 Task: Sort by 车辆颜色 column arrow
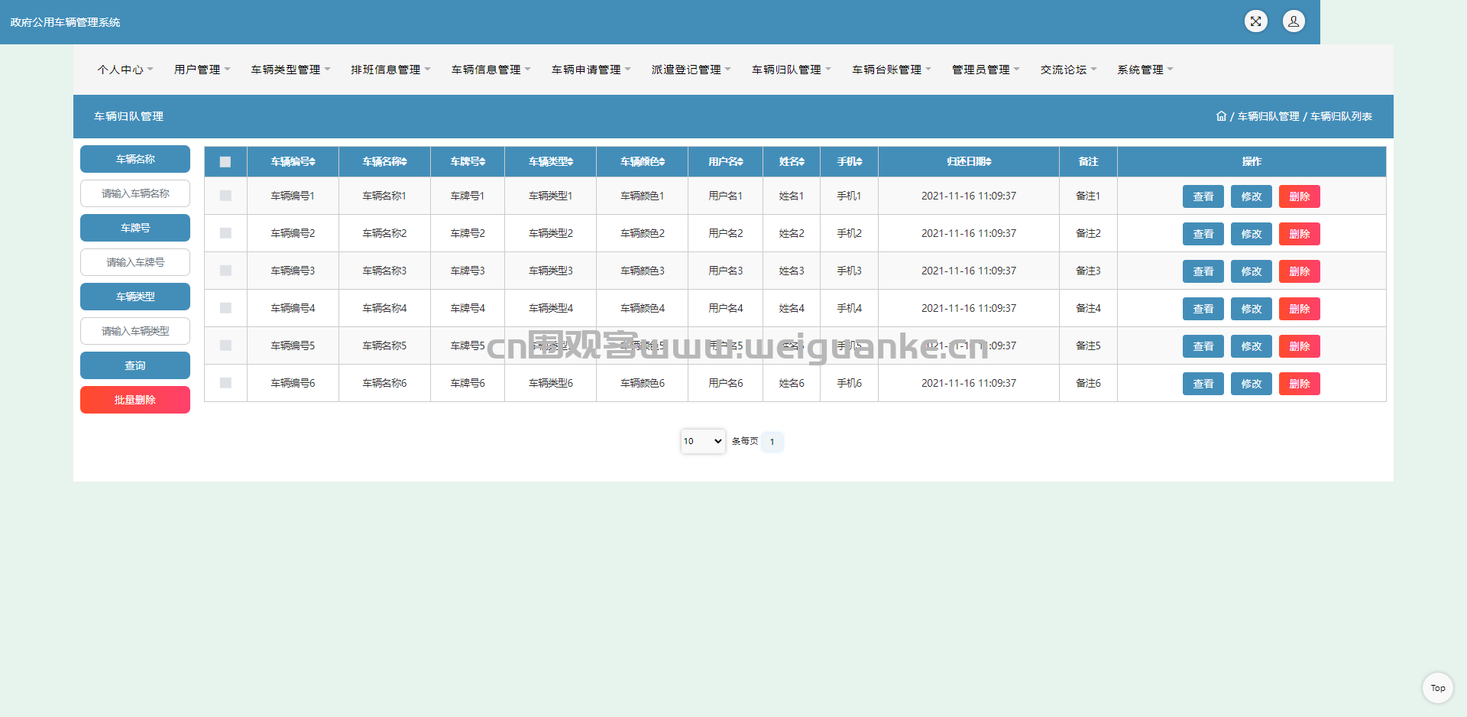[662, 162]
